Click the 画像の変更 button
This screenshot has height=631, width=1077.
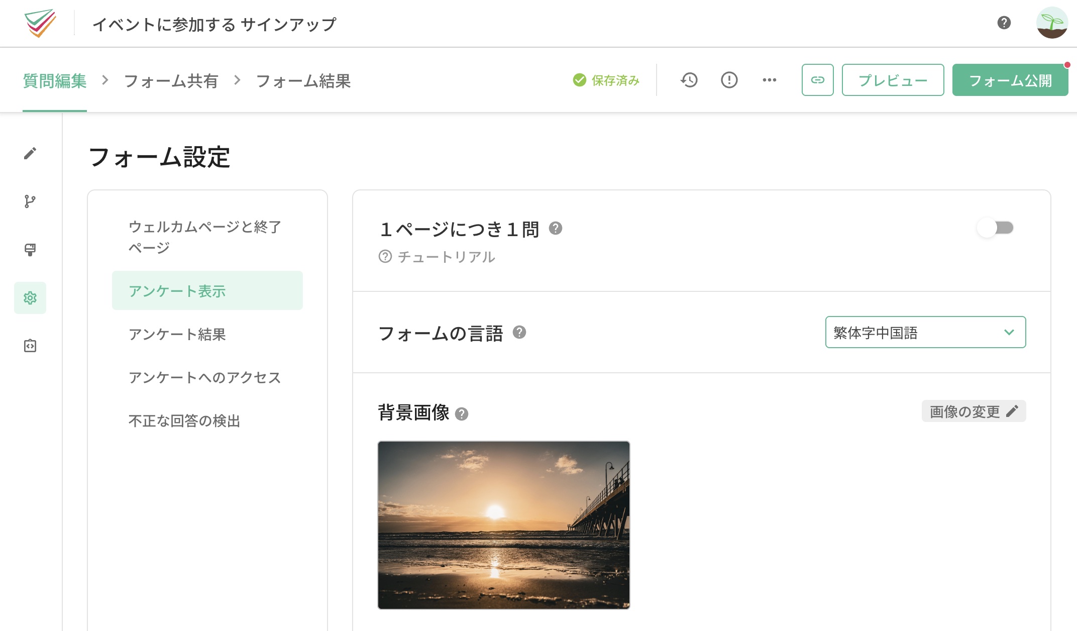tap(974, 411)
